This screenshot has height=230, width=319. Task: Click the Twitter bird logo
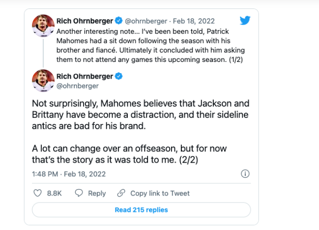tap(245, 21)
